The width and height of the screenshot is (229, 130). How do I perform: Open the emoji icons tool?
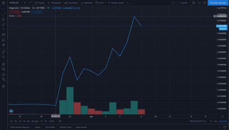[4, 45]
